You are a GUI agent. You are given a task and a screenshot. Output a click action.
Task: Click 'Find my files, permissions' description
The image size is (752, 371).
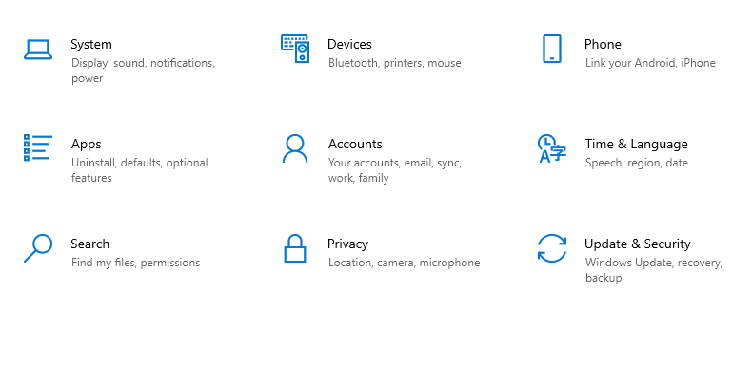[x=136, y=263]
